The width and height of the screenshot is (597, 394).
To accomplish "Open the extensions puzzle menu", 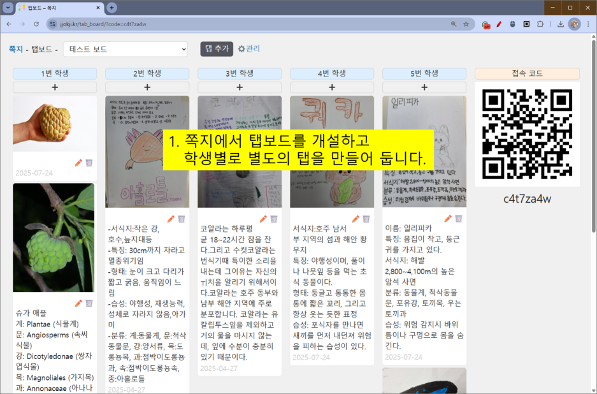I will tap(540, 24).
